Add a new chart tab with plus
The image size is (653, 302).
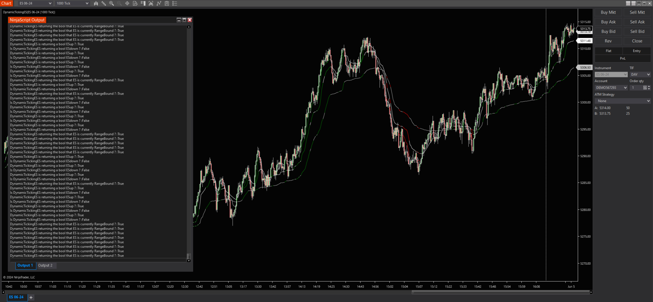[31, 298]
